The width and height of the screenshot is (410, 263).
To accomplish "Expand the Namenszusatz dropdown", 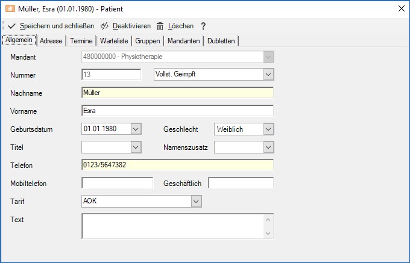I will pyautogui.click(x=268, y=147).
